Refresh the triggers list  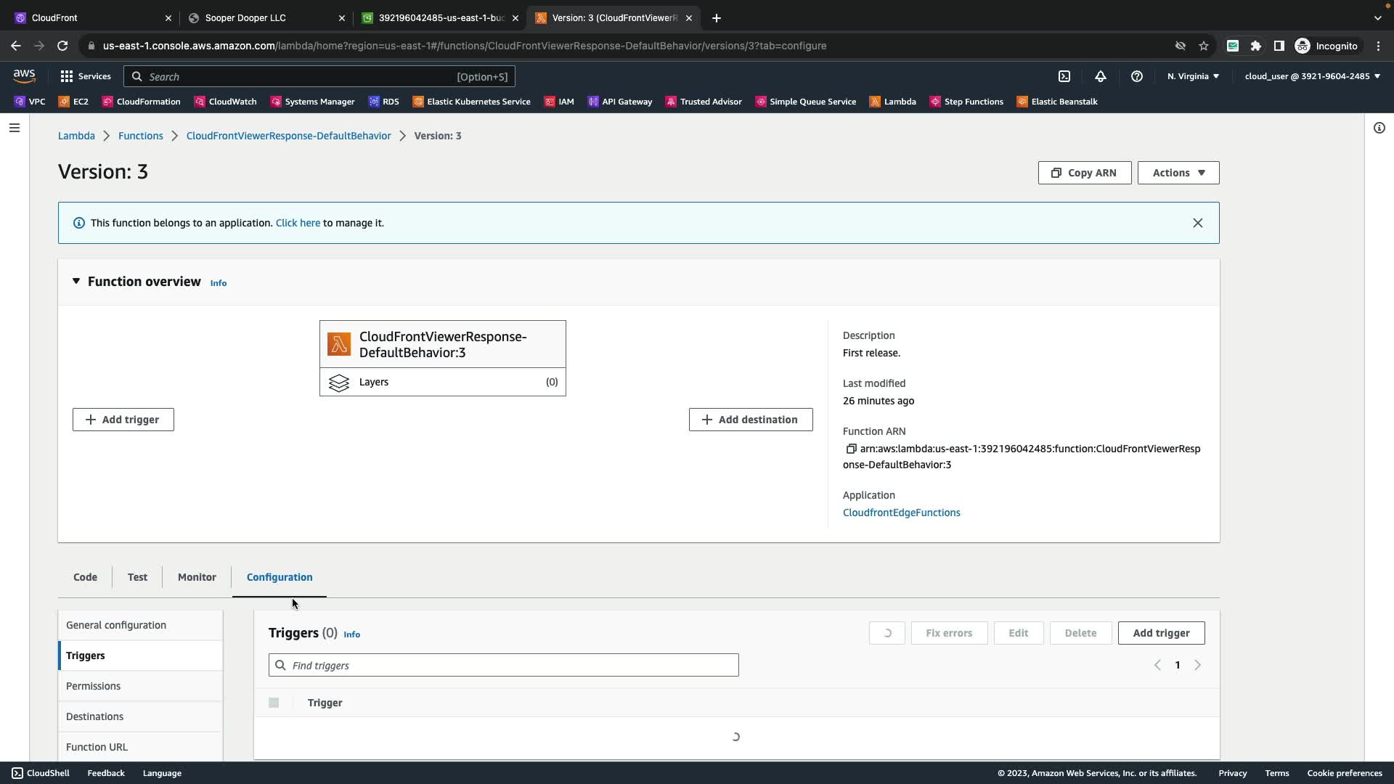(x=886, y=633)
